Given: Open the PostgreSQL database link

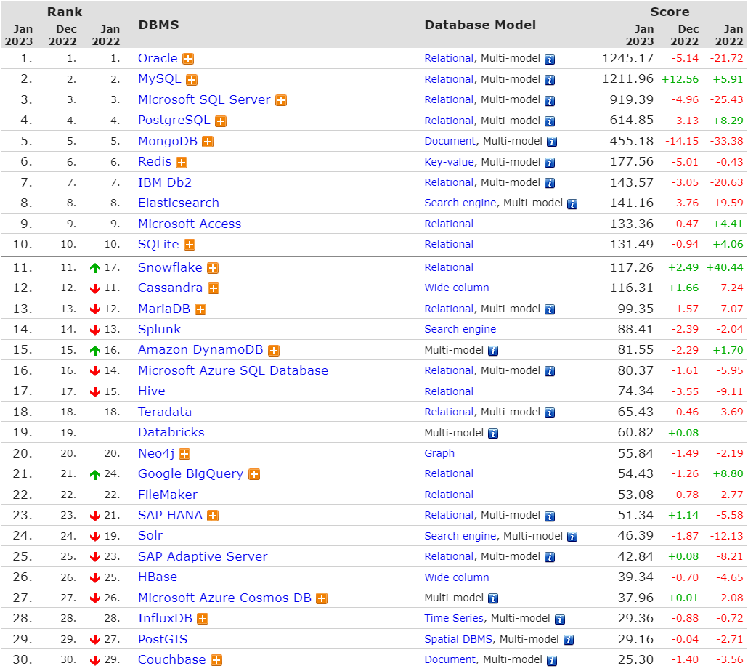Looking at the screenshot, I should tap(174, 121).
